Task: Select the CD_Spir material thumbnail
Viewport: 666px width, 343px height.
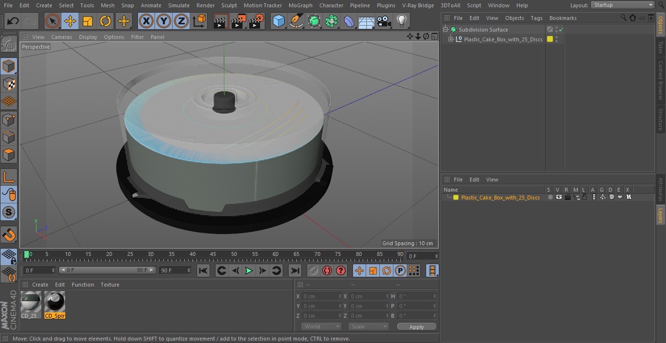Action: click(55, 305)
